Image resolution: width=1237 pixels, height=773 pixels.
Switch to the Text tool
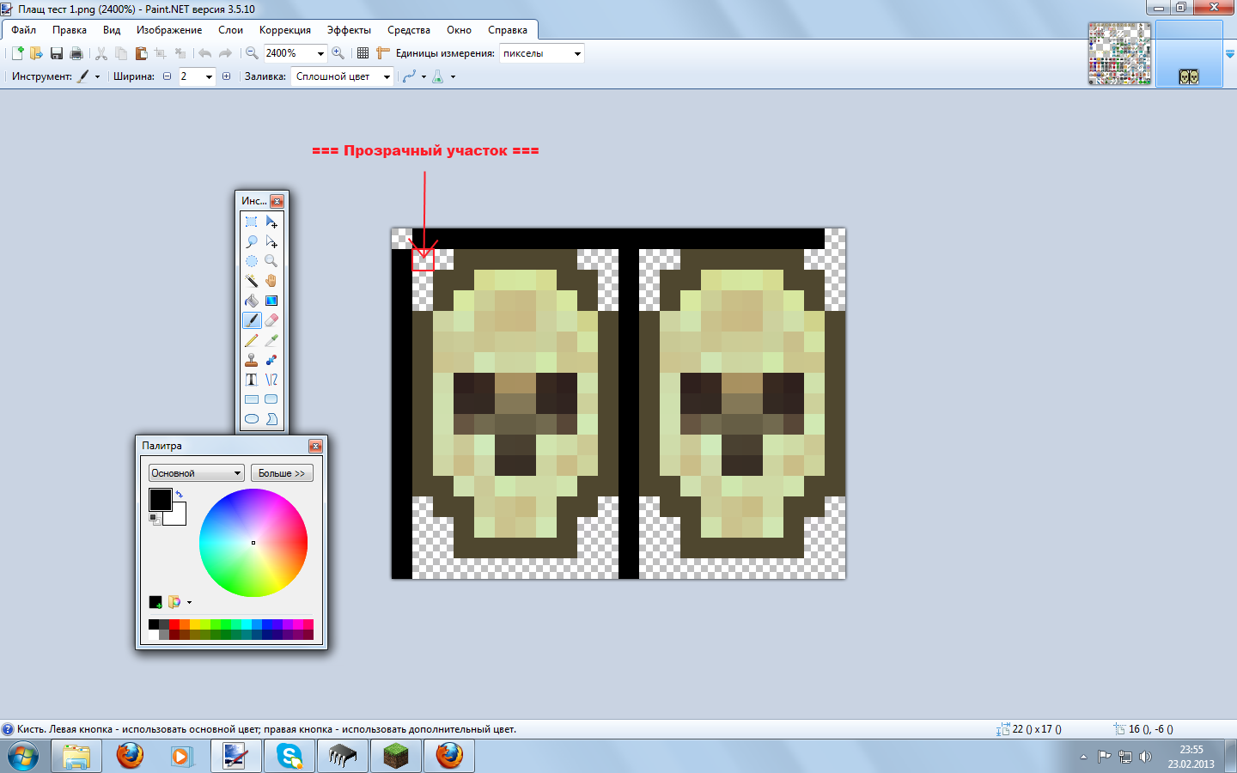pyautogui.click(x=252, y=380)
